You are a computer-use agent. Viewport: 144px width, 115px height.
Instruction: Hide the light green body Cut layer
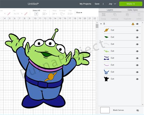point(137,51)
